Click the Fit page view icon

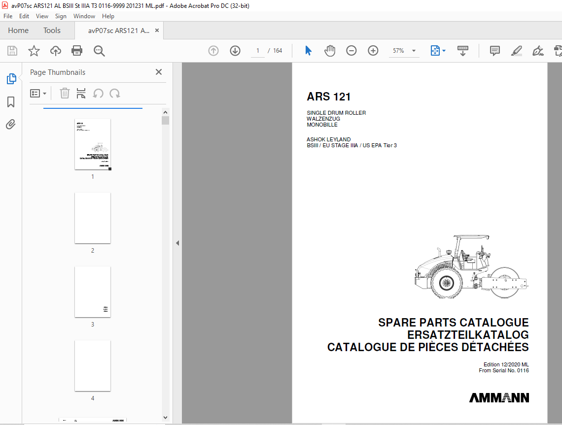pos(435,51)
